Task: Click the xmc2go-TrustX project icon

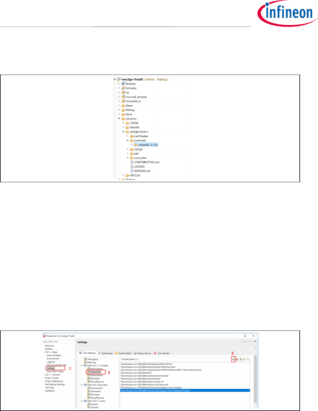Action: click(119, 79)
